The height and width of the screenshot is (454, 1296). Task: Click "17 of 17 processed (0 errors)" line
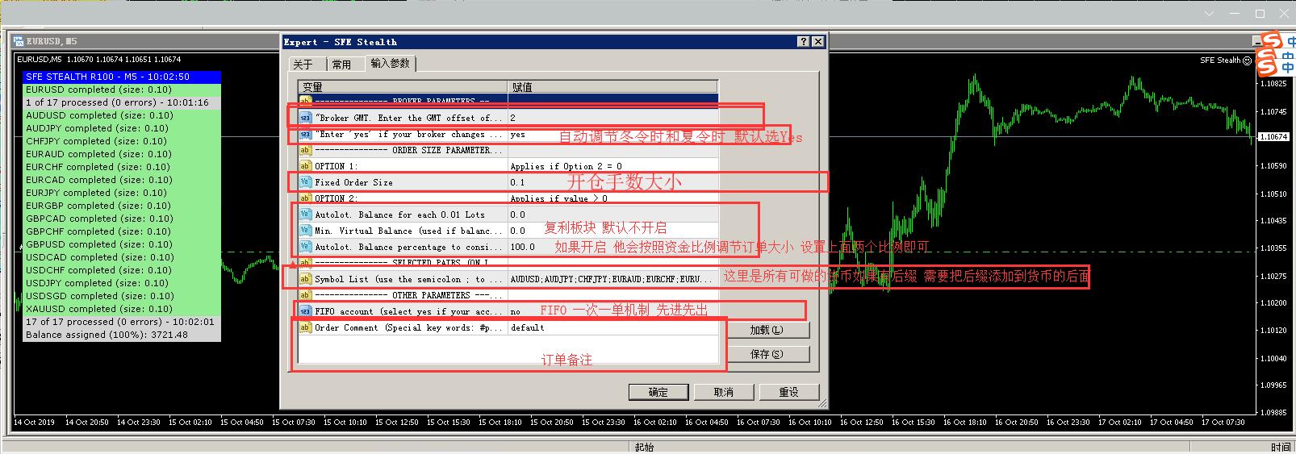(x=121, y=322)
